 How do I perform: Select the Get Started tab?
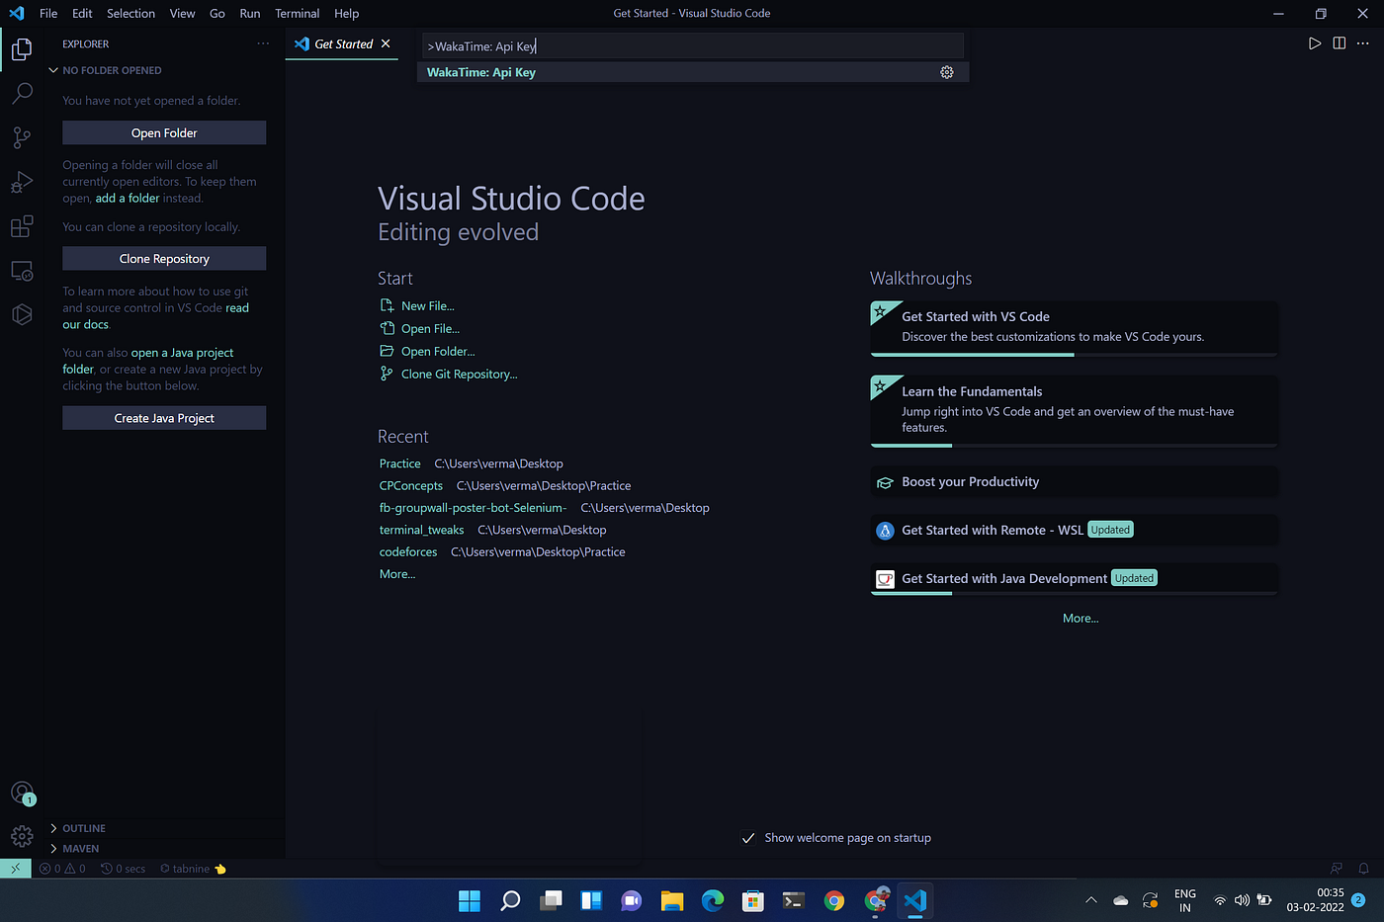[x=342, y=43]
